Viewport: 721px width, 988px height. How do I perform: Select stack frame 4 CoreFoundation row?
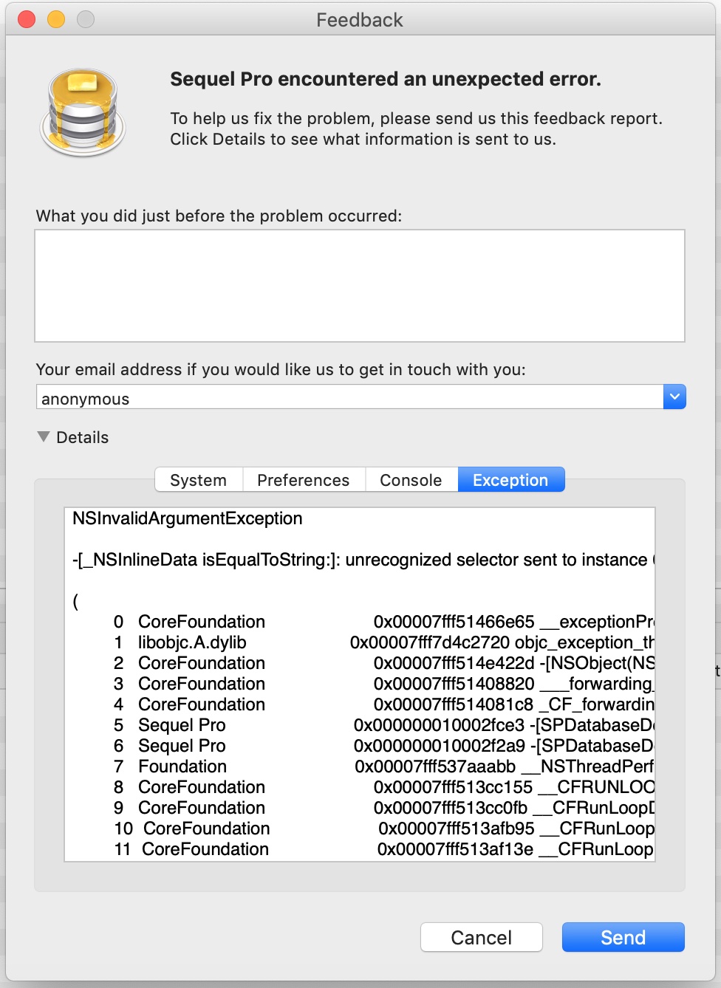(x=383, y=704)
